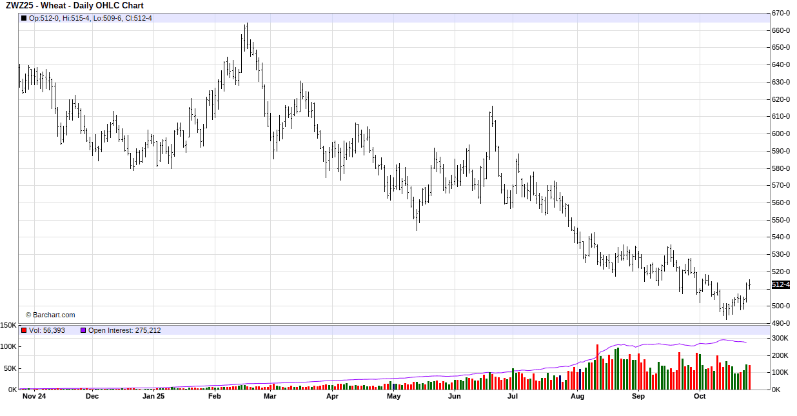Screen dimensions: 797x416
Task: Click the Open Interest: 275,212 label
Action: coord(124,330)
